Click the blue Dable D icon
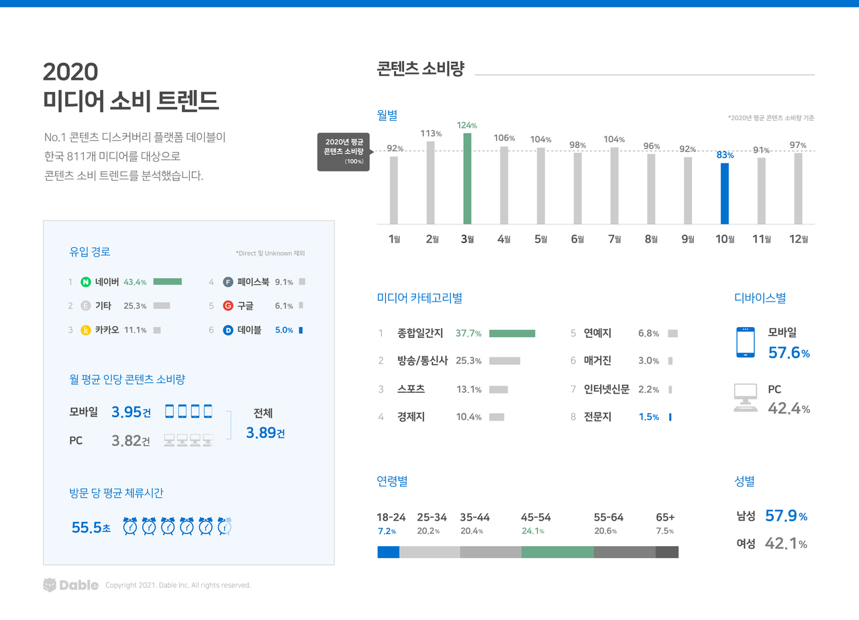859x620 pixels. click(x=228, y=330)
